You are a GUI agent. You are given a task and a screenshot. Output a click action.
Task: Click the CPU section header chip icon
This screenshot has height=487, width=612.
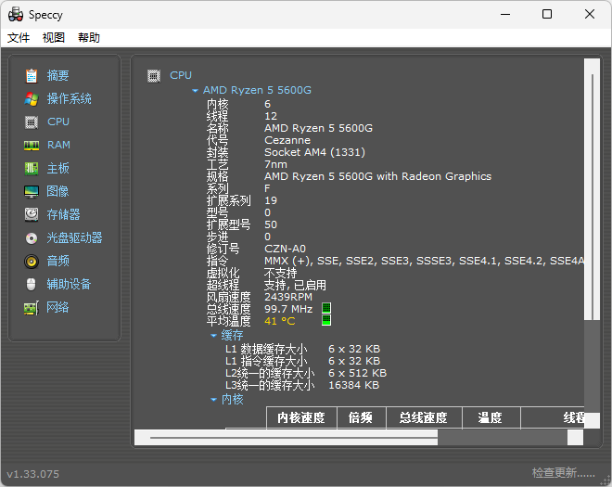point(154,76)
